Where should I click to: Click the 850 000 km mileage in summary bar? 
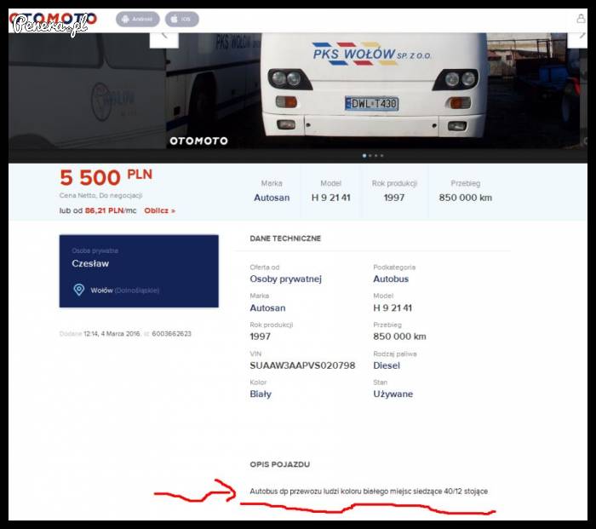point(466,198)
